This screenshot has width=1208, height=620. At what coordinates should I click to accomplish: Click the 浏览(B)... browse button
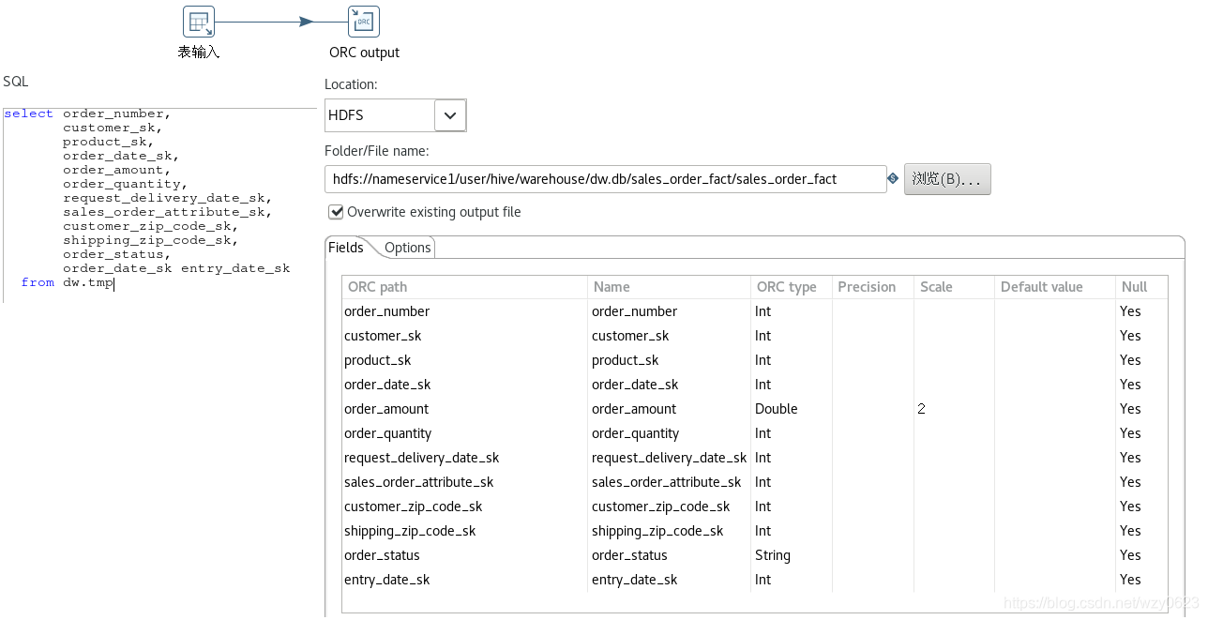tap(947, 179)
